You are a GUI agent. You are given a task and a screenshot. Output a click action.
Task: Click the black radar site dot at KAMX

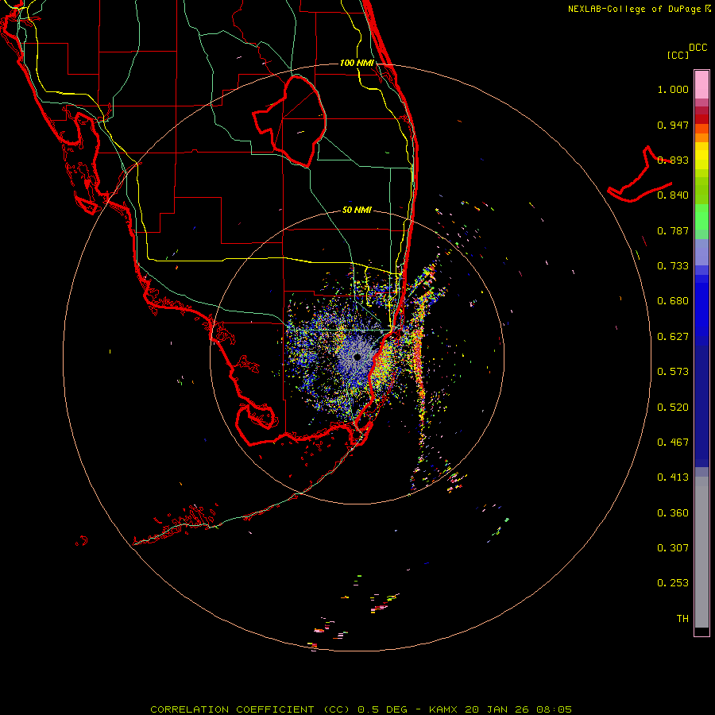point(357,357)
